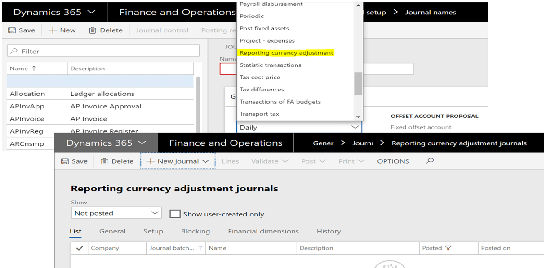Expand the New journal dropdown button
This screenshot has width=546, height=268.
(x=178, y=161)
